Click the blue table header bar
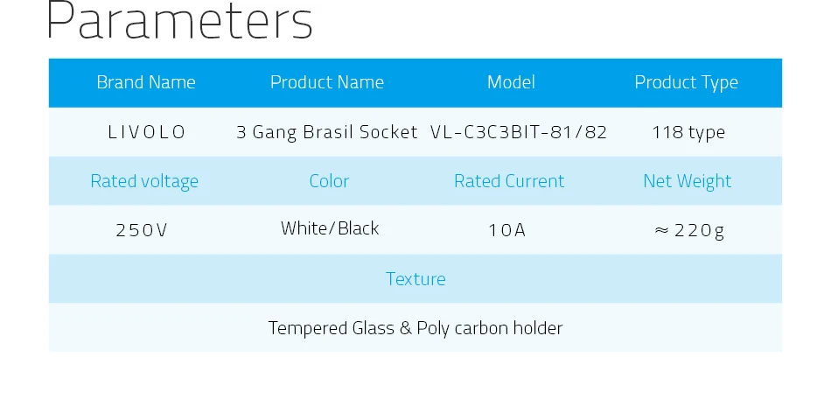 (x=415, y=83)
